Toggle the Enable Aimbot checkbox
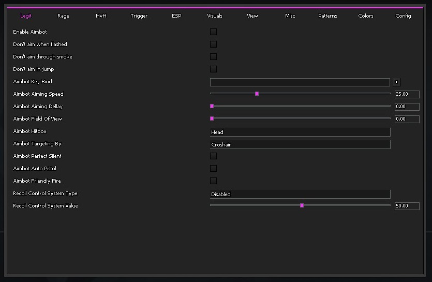Screen dimensions: 432x282 point(213,32)
